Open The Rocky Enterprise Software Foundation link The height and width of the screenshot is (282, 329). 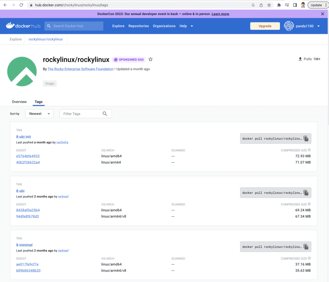[80, 69]
